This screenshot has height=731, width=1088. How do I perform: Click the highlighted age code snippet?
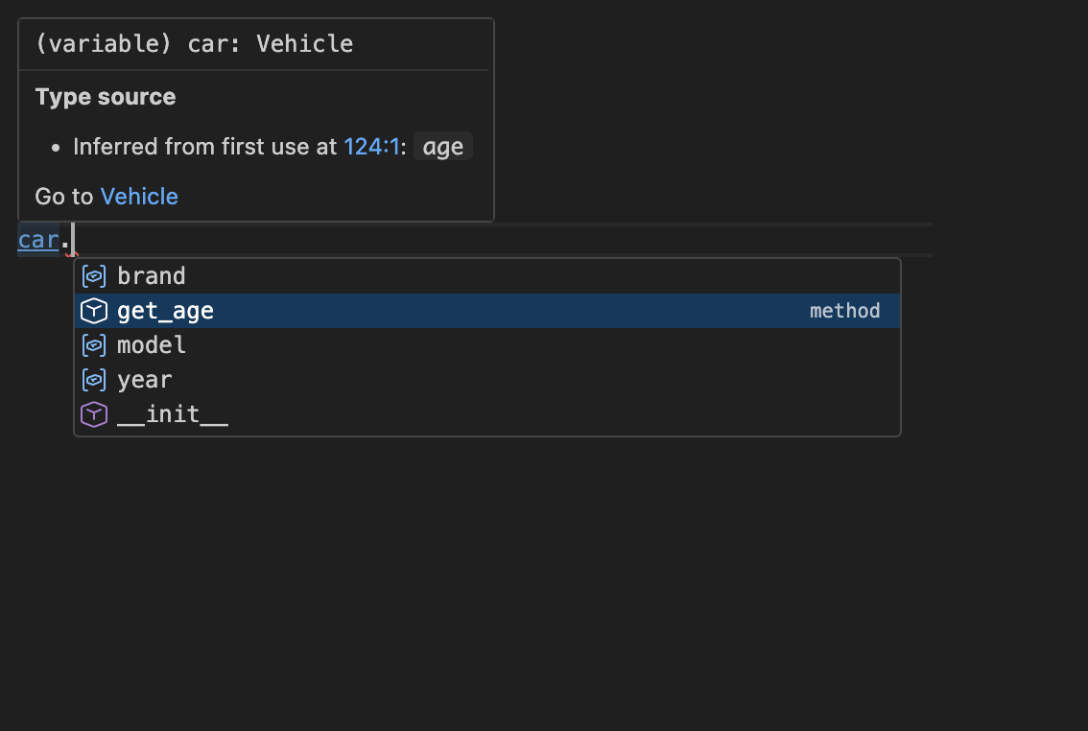(442, 146)
